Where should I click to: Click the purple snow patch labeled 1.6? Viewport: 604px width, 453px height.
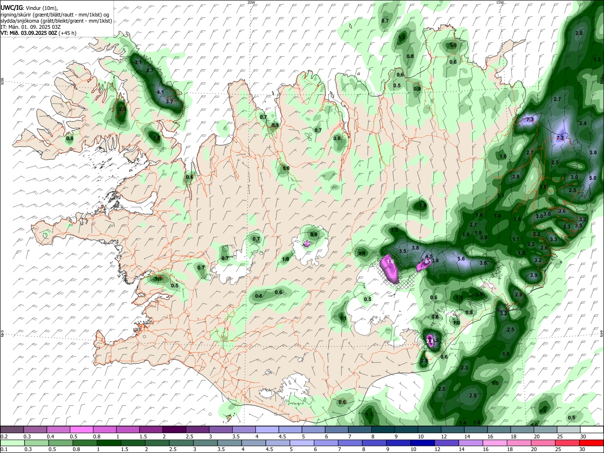point(391,268)
